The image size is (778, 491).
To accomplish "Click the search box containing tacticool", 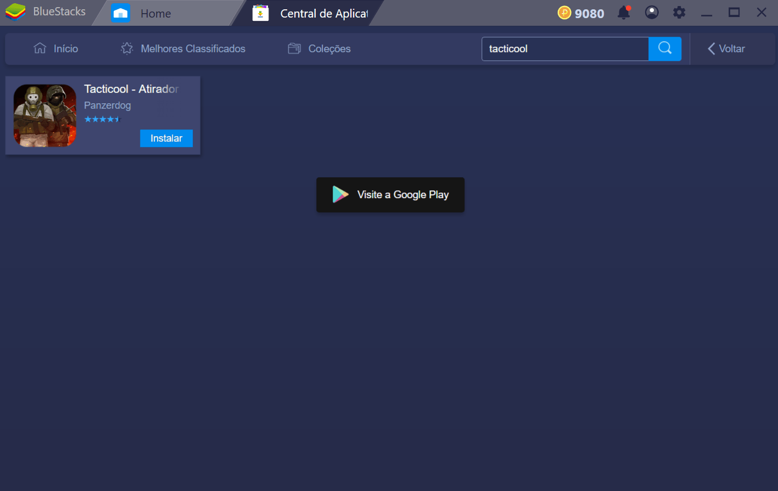I will (x=565, y=49).
